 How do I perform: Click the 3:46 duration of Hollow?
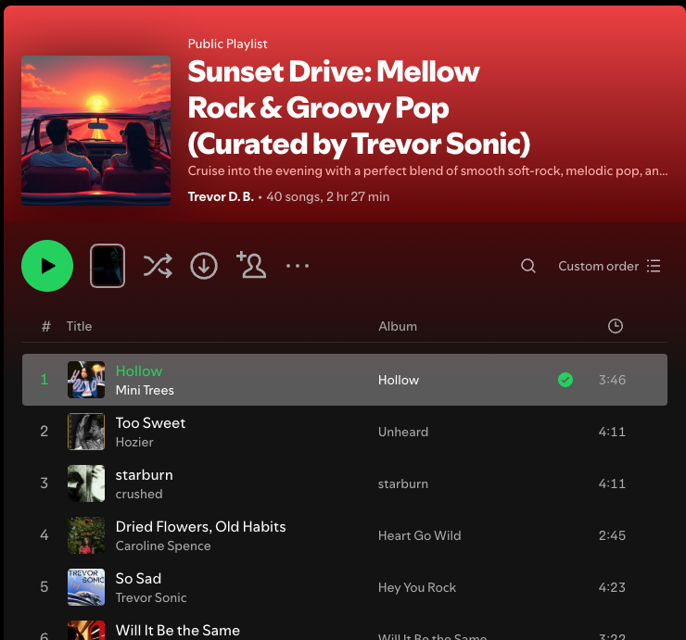point(612,380)
